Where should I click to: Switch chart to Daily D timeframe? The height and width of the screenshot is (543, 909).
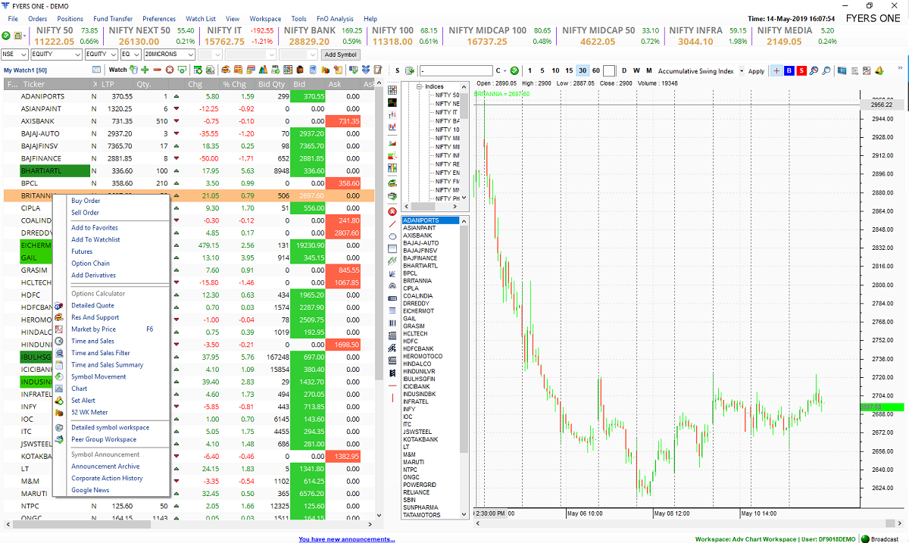point(624,70)
